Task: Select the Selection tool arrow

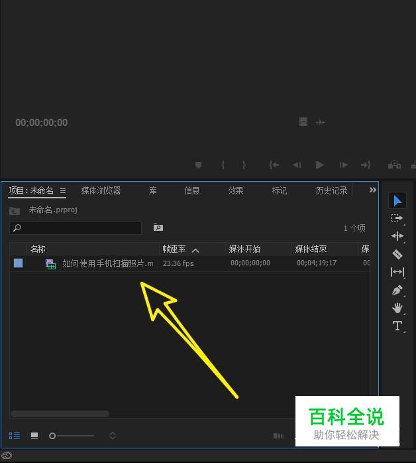Action: click(x=397, y=201)
